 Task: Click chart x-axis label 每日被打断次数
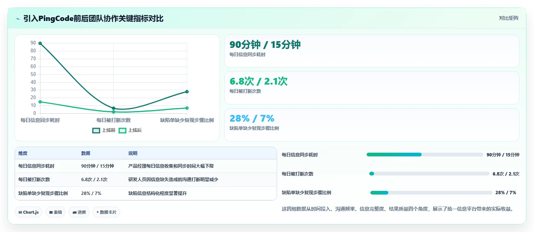(x=113, y=120)
